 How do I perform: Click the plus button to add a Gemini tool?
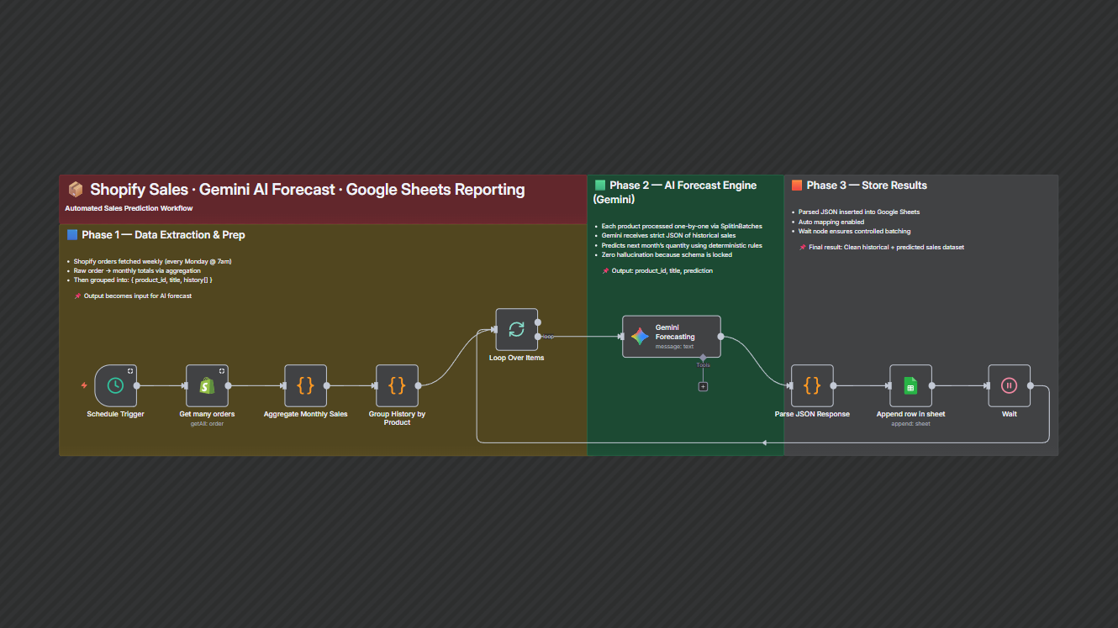pyautogui.click(x=703, y=386)
